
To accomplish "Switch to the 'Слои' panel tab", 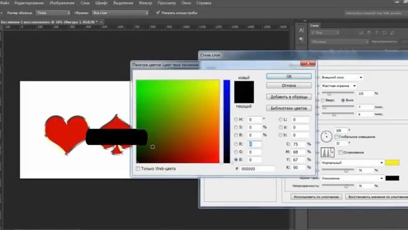I will [314, 26].
